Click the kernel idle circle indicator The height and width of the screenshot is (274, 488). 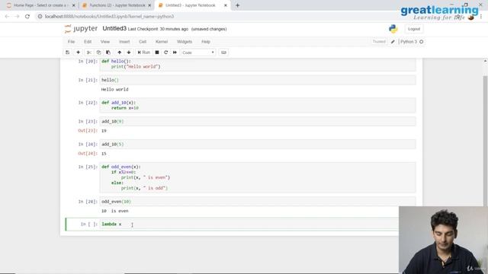[422, 42]
